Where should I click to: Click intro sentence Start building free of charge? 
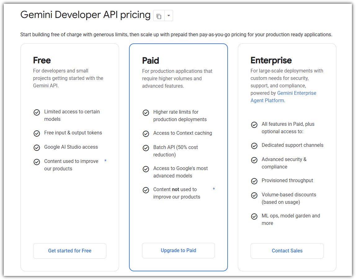[176, 34]
